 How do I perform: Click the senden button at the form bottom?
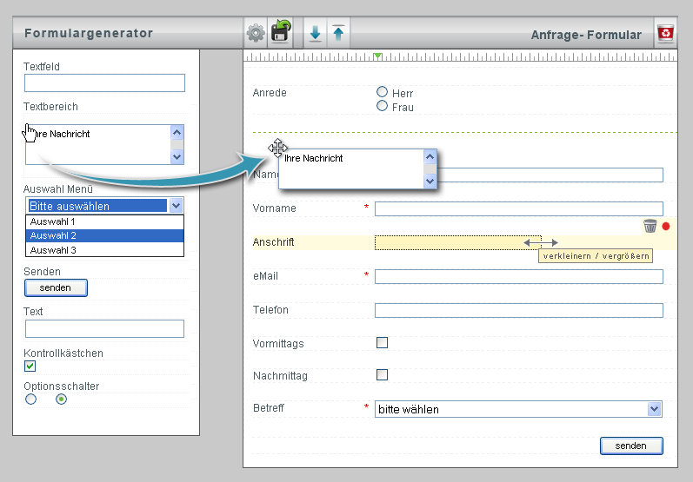pyautogui.click(x=631, y=446)
